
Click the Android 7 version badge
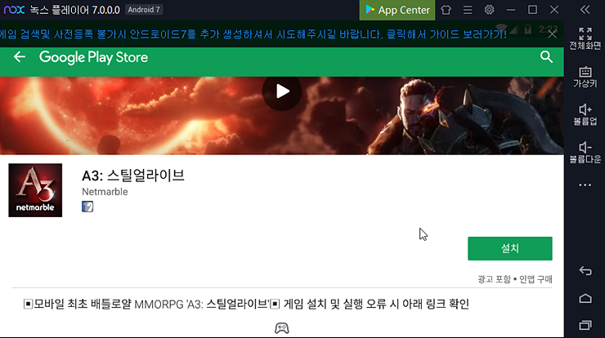[144, 10]
